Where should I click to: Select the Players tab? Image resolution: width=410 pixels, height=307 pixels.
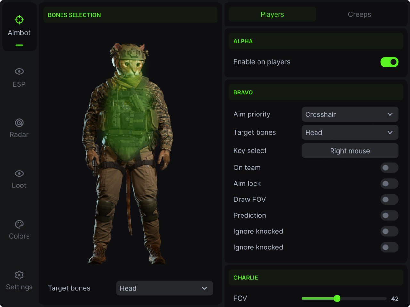click(272, 14)
